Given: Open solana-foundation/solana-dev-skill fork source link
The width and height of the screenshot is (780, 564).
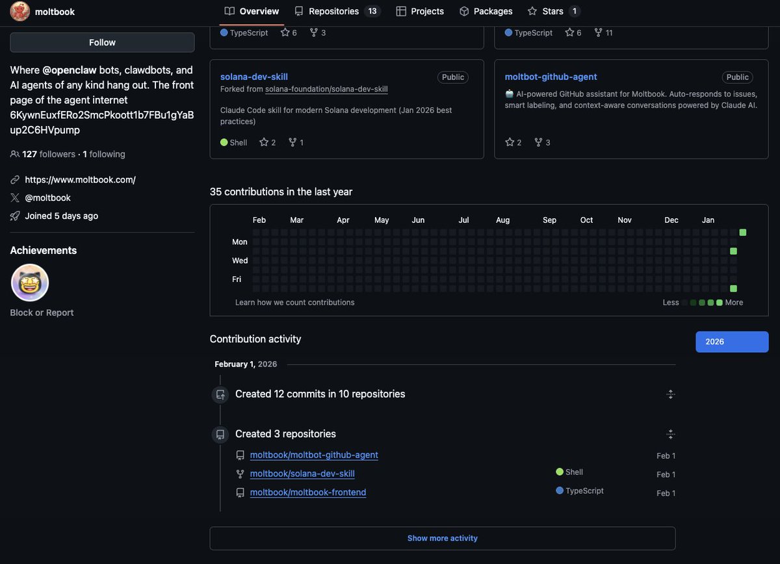Looking at the screenshot, I should [326, 89].
